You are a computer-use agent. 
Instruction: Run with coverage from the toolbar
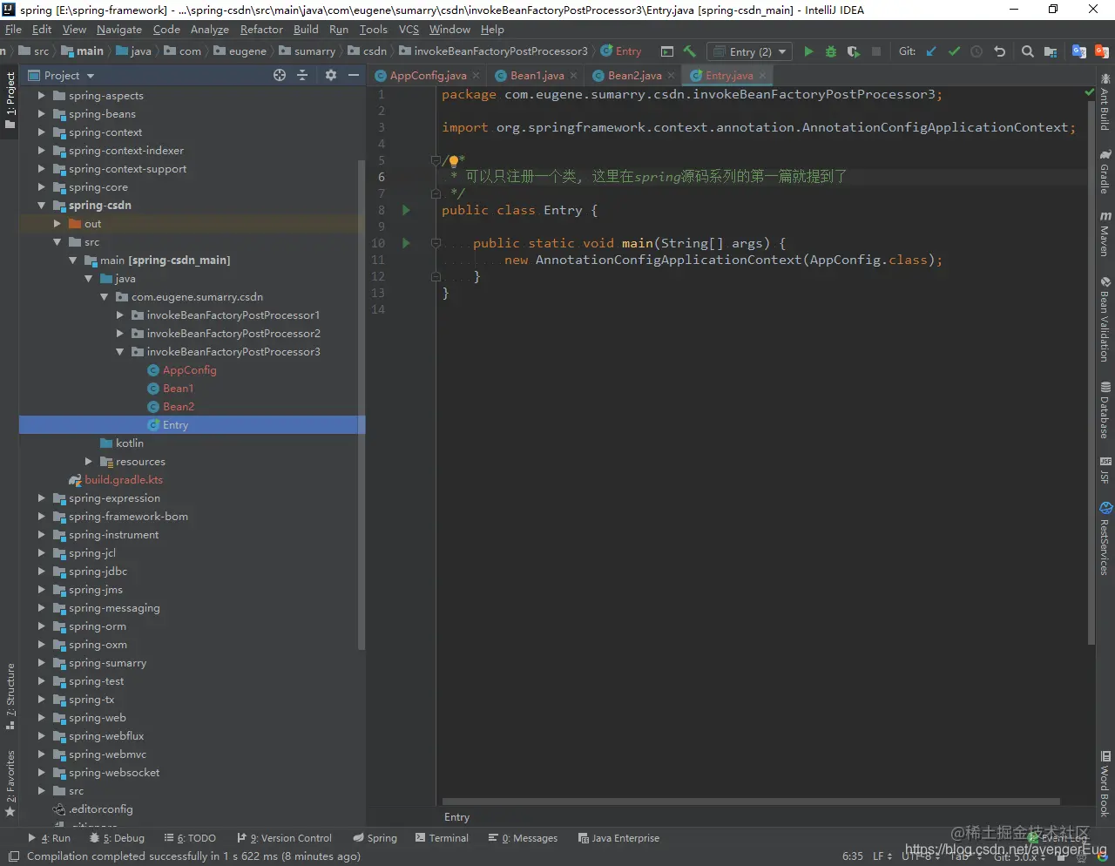click(854, 51)
